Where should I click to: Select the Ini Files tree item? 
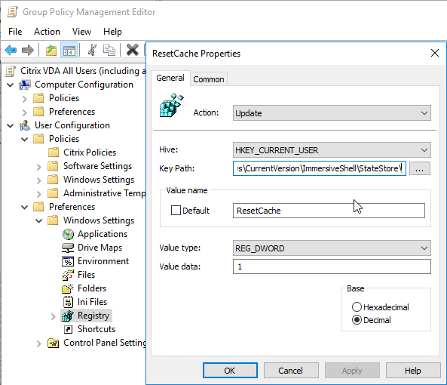[x=92, y=302]
